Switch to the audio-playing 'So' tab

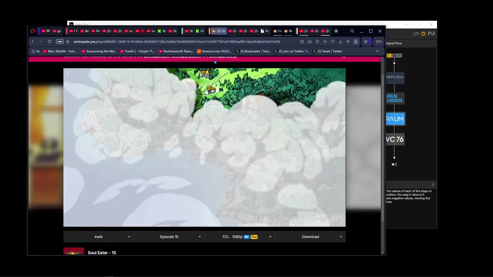[219, 31]
